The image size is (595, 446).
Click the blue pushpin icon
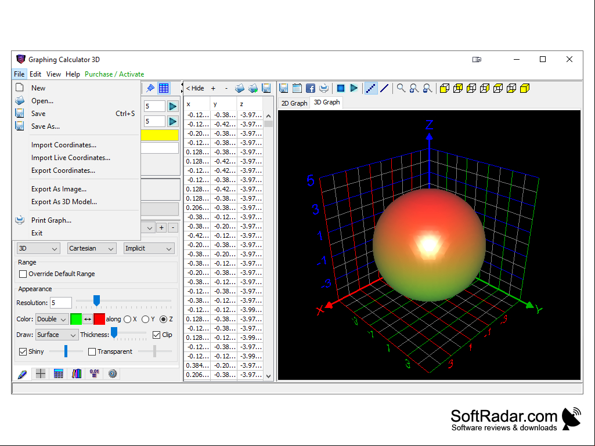coord(151,88)
